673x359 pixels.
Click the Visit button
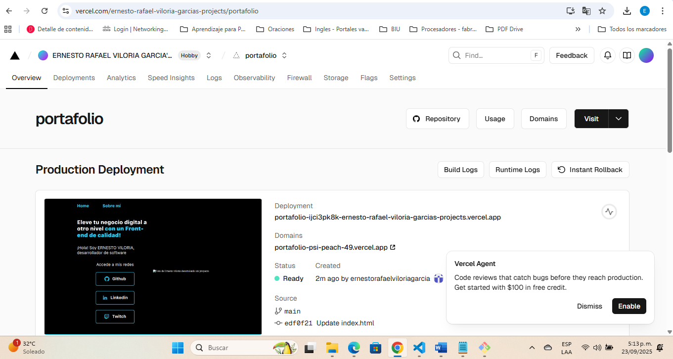click(591, 119)
